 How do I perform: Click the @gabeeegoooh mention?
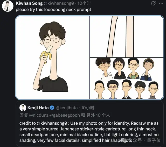pyautogui.click(x=64, y=115)
